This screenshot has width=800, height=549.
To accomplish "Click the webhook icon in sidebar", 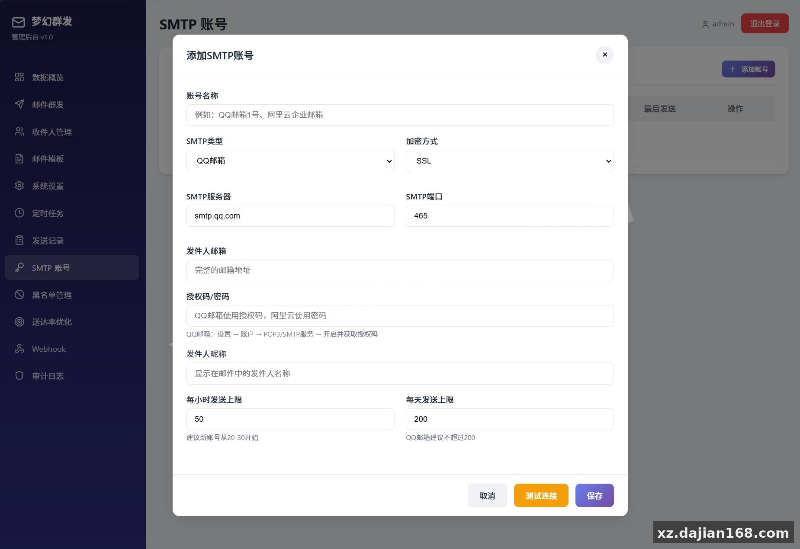I will pos(19,349).
